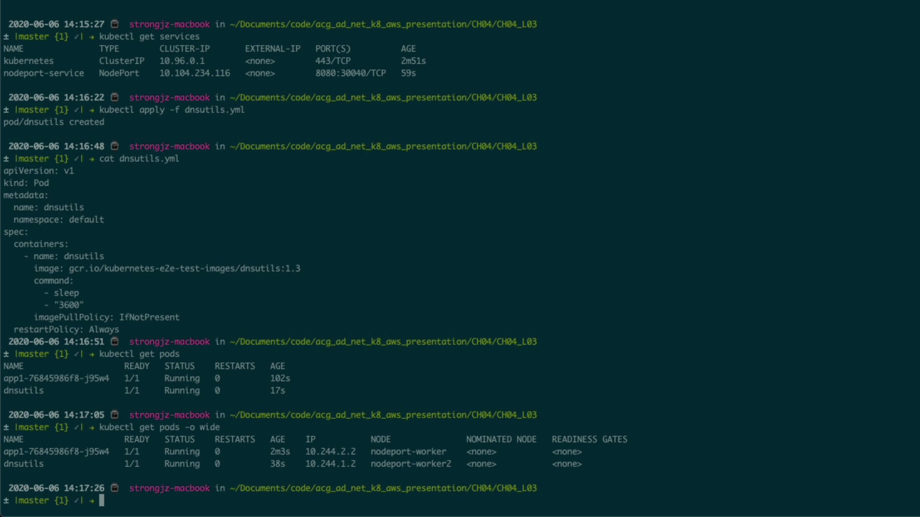Screen dimensions: 920x517
Task: Click 'READINESS GATES' column header
Action: 589,439
